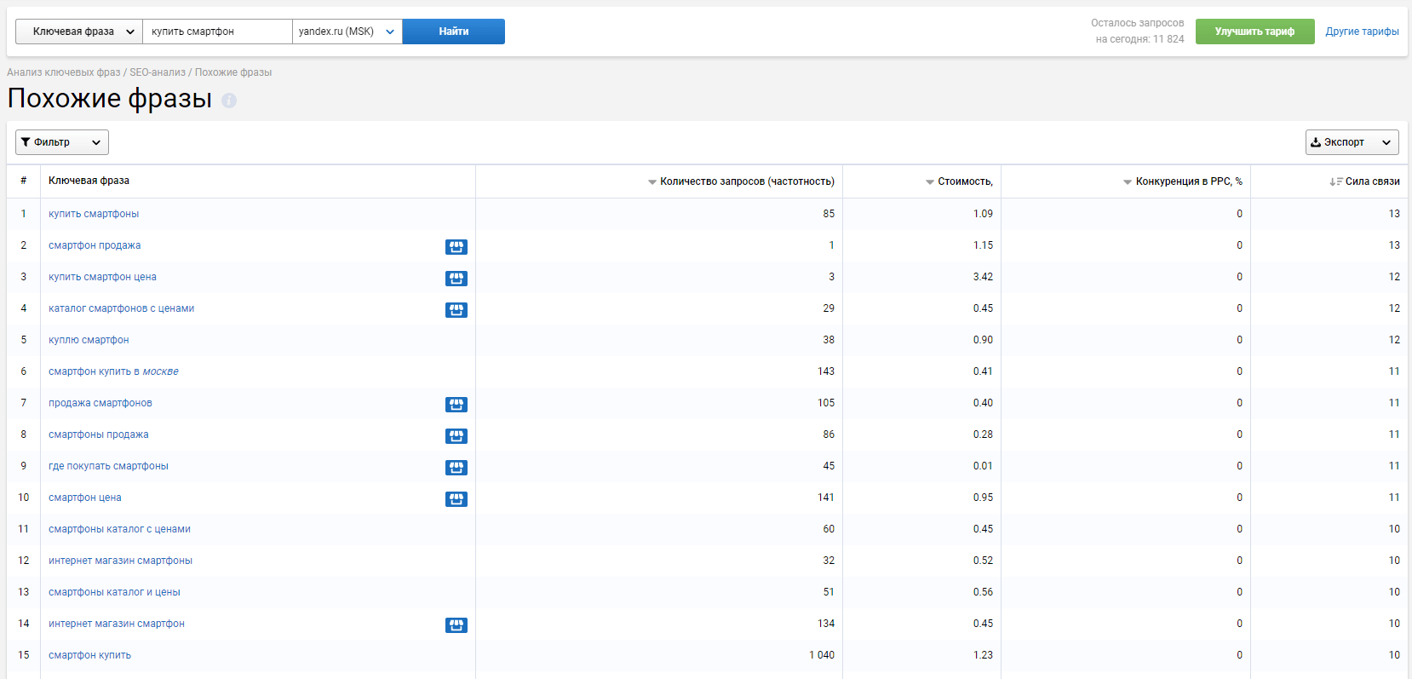1412x679 pixels.
Task: Open the 'Другие тарифы' link
Action: click(1362, 32)
